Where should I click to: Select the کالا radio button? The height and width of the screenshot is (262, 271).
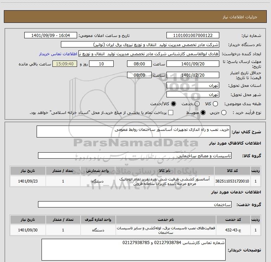(x=215, y=104)
